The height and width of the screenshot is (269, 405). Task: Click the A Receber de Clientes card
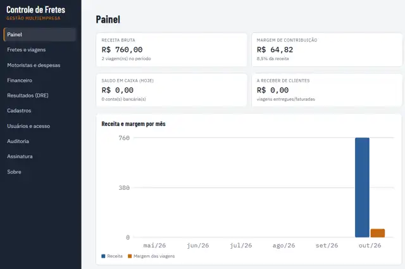327,90
